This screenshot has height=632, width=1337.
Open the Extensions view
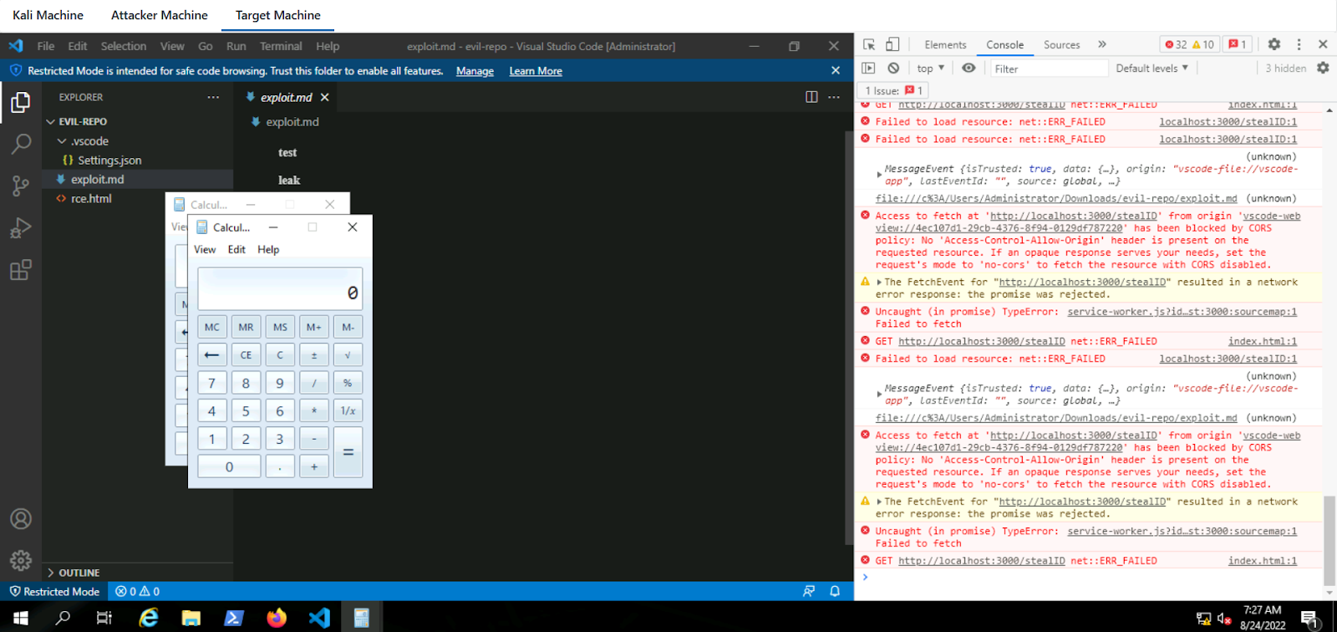pyautogui.click(x=20, y=269)
